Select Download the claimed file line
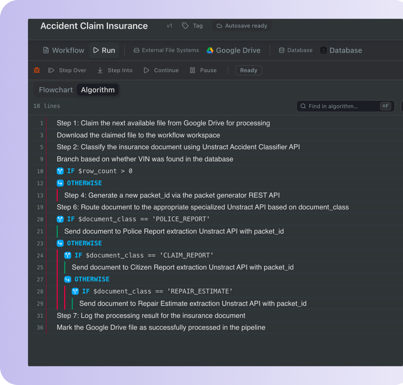This screenshot has width=403, height=385. (138, 135)
